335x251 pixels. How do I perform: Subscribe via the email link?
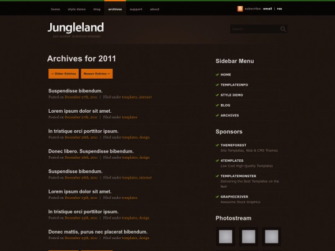click(267, 9)
